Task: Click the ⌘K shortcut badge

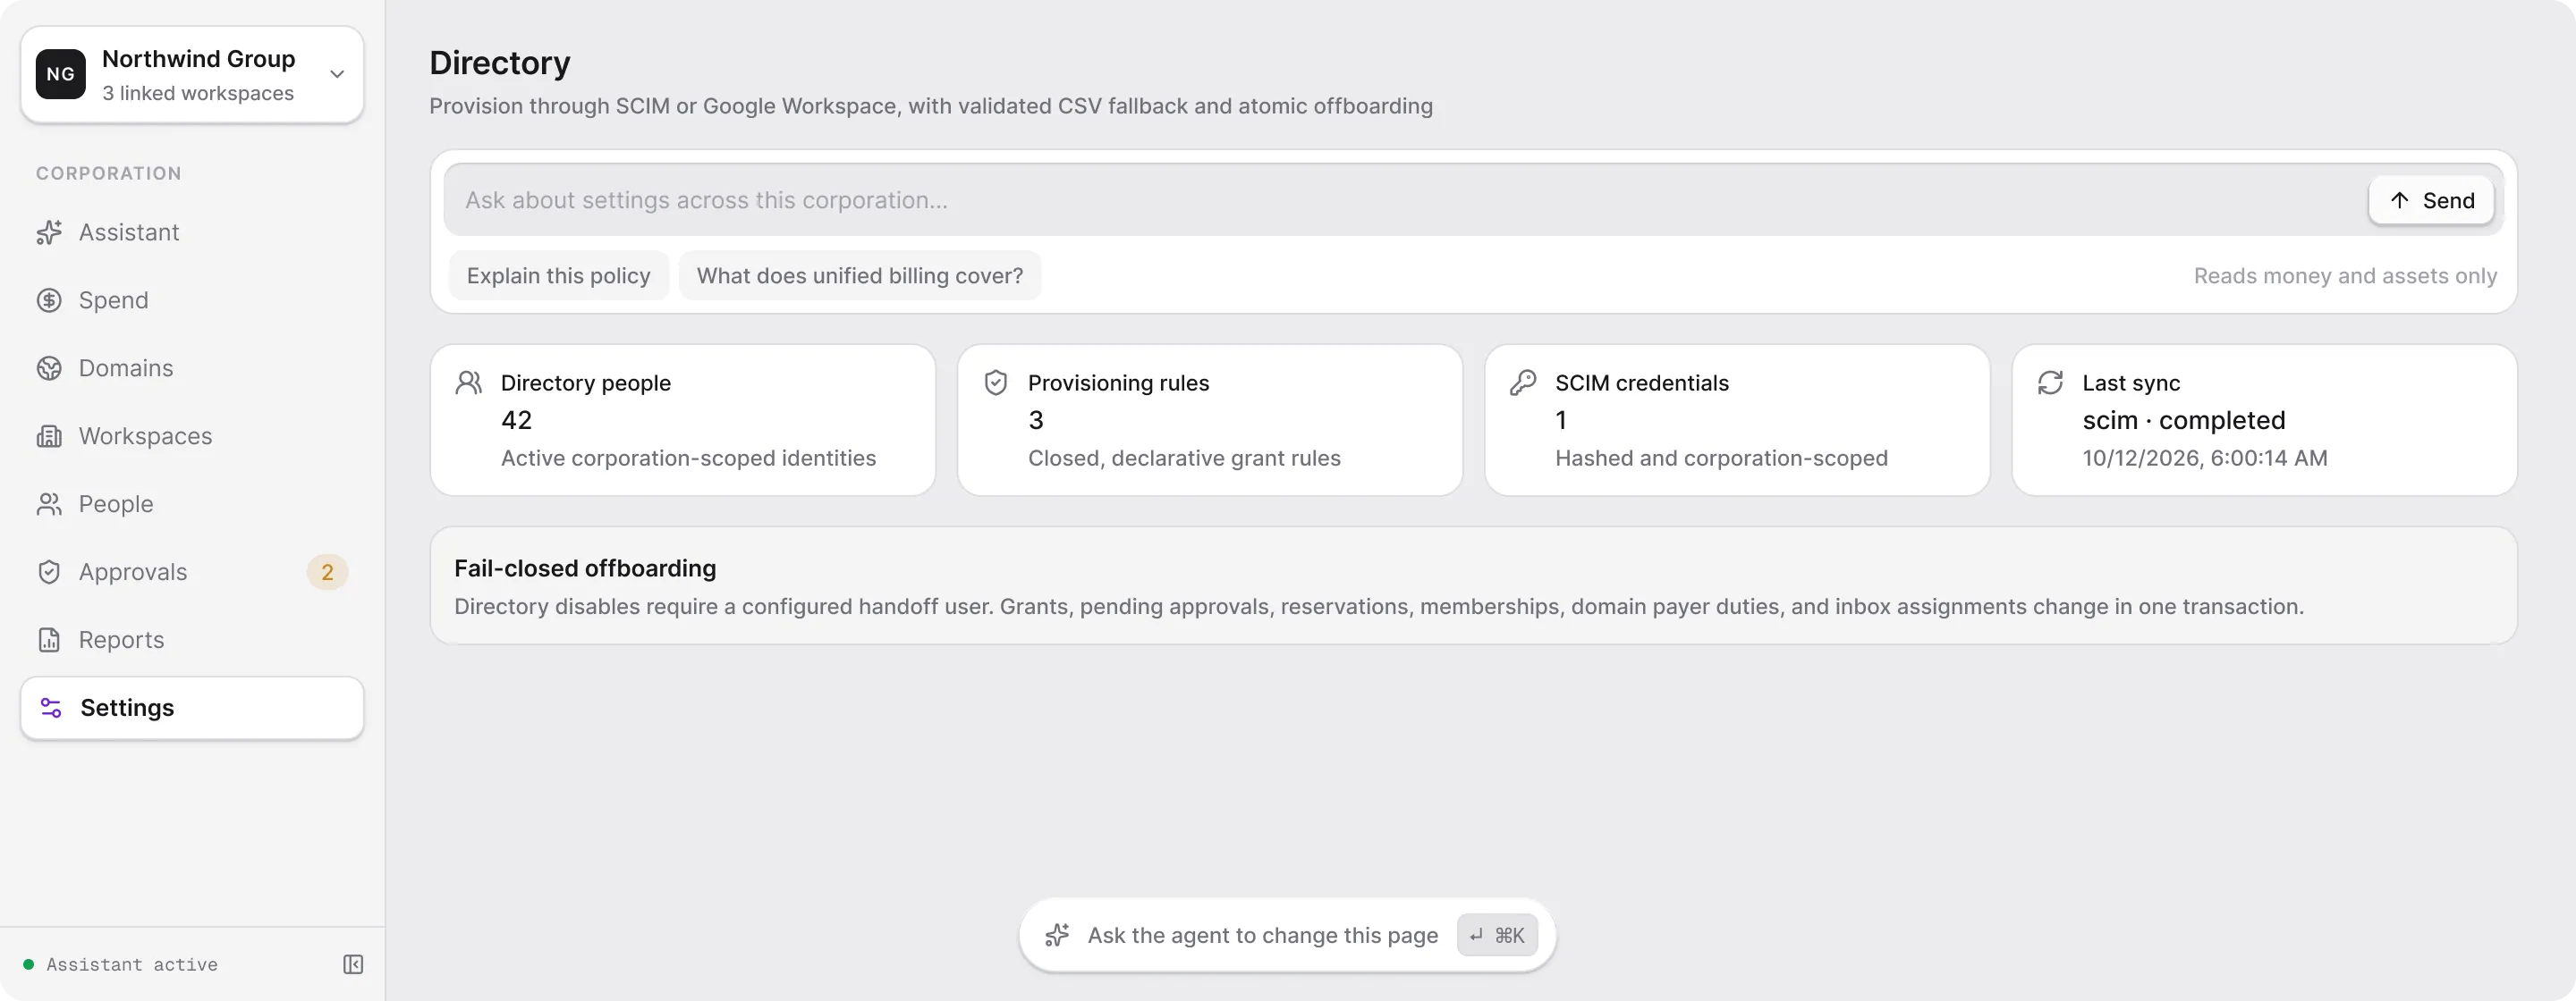Action: 1496,936
